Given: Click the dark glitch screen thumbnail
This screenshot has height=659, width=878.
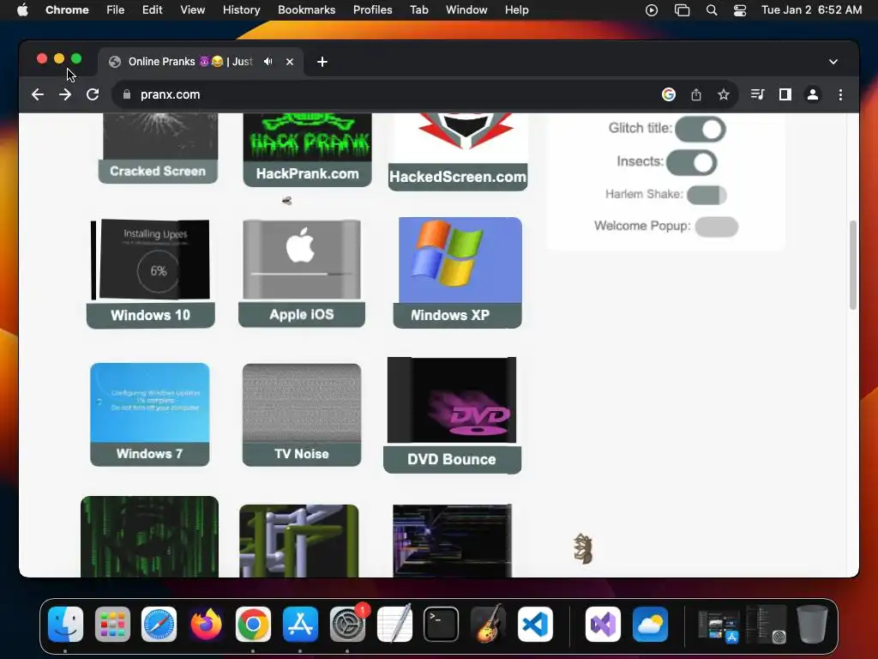Looking at the screenshot, I should click(x=453, y=541).
